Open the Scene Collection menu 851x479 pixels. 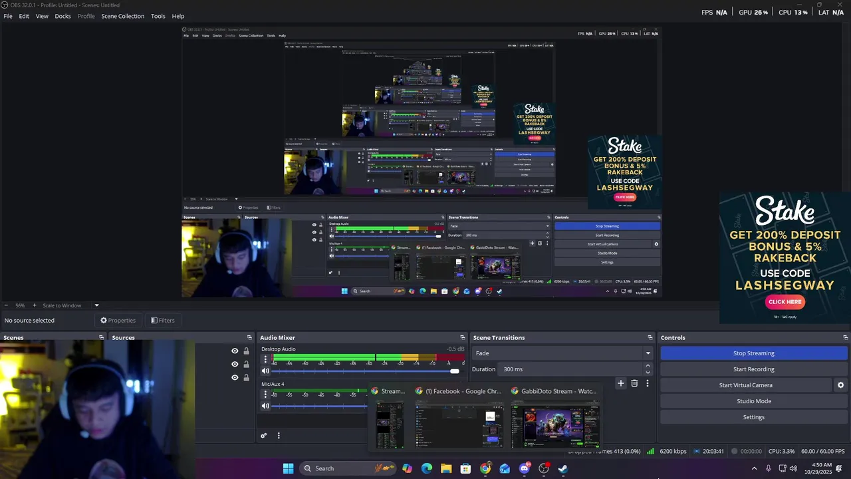tap(122, 16)
